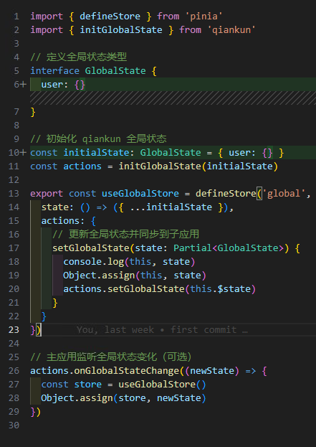316x447 pixels.
Task: Click 'initGlobalState(initialState)' call on line 11
Action: coord(198,166)
